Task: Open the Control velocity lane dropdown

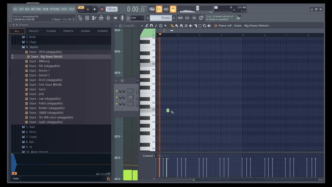Action: pos(149,156)
